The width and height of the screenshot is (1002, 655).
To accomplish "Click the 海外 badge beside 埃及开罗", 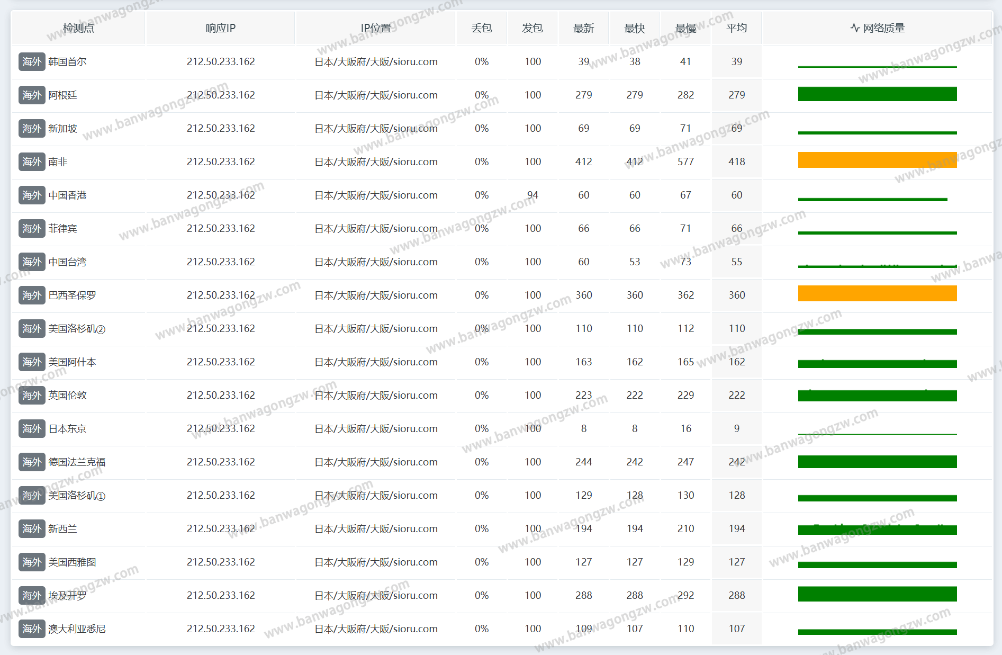I will click(x=32, y=596).
